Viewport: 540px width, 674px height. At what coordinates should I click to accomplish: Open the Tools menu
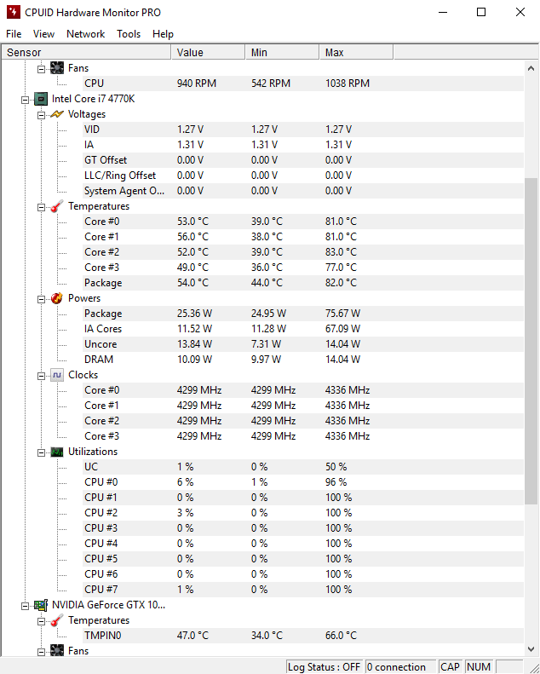129,34
